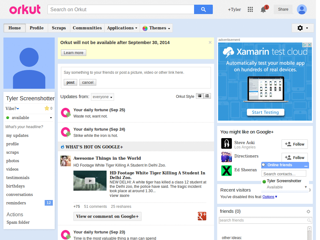Image resolution: width=320 pixels, height=240 pixels.
Task: Switch to compact list view icon
Action: tap(200, 96)
